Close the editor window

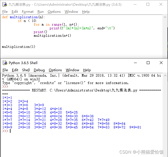tap(161, 4)
